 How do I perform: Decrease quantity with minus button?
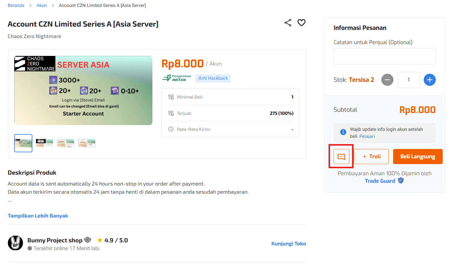(x=387, y=80)
